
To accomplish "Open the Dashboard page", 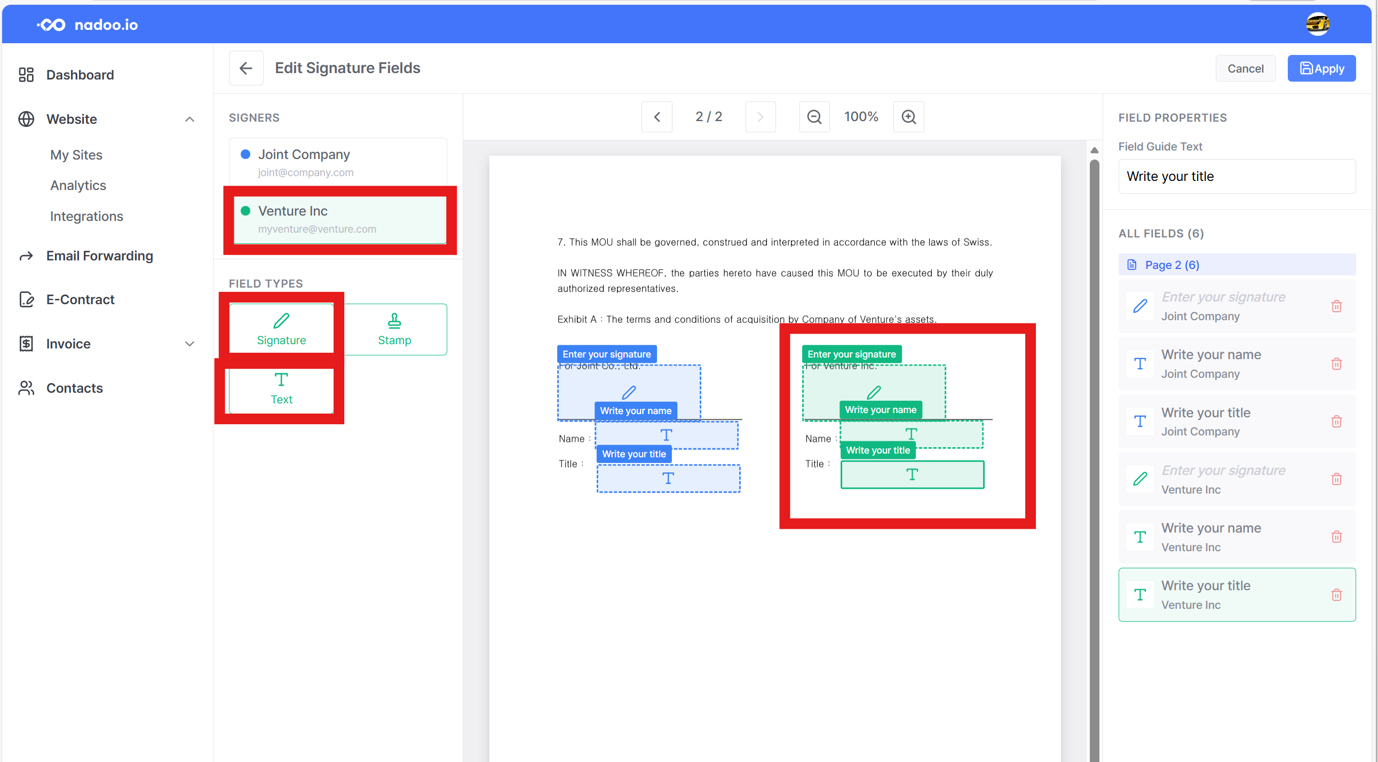I will (x=80, y=75).
